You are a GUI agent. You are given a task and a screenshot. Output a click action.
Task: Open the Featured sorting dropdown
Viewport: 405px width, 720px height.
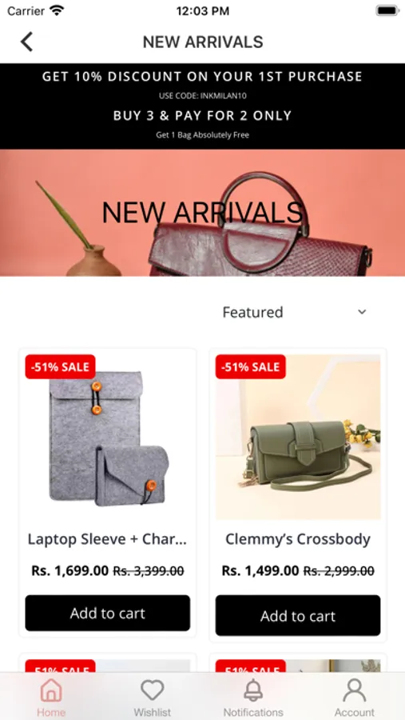(295, 312)
